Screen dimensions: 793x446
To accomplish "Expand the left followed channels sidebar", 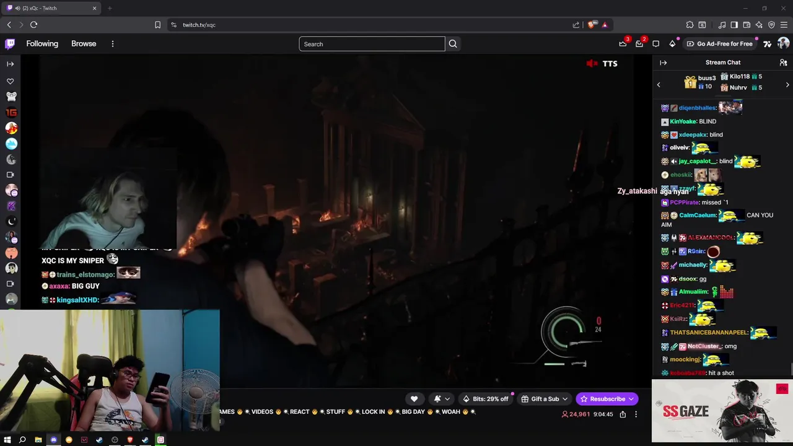I will pyautogui.click(x=11, y=64).
